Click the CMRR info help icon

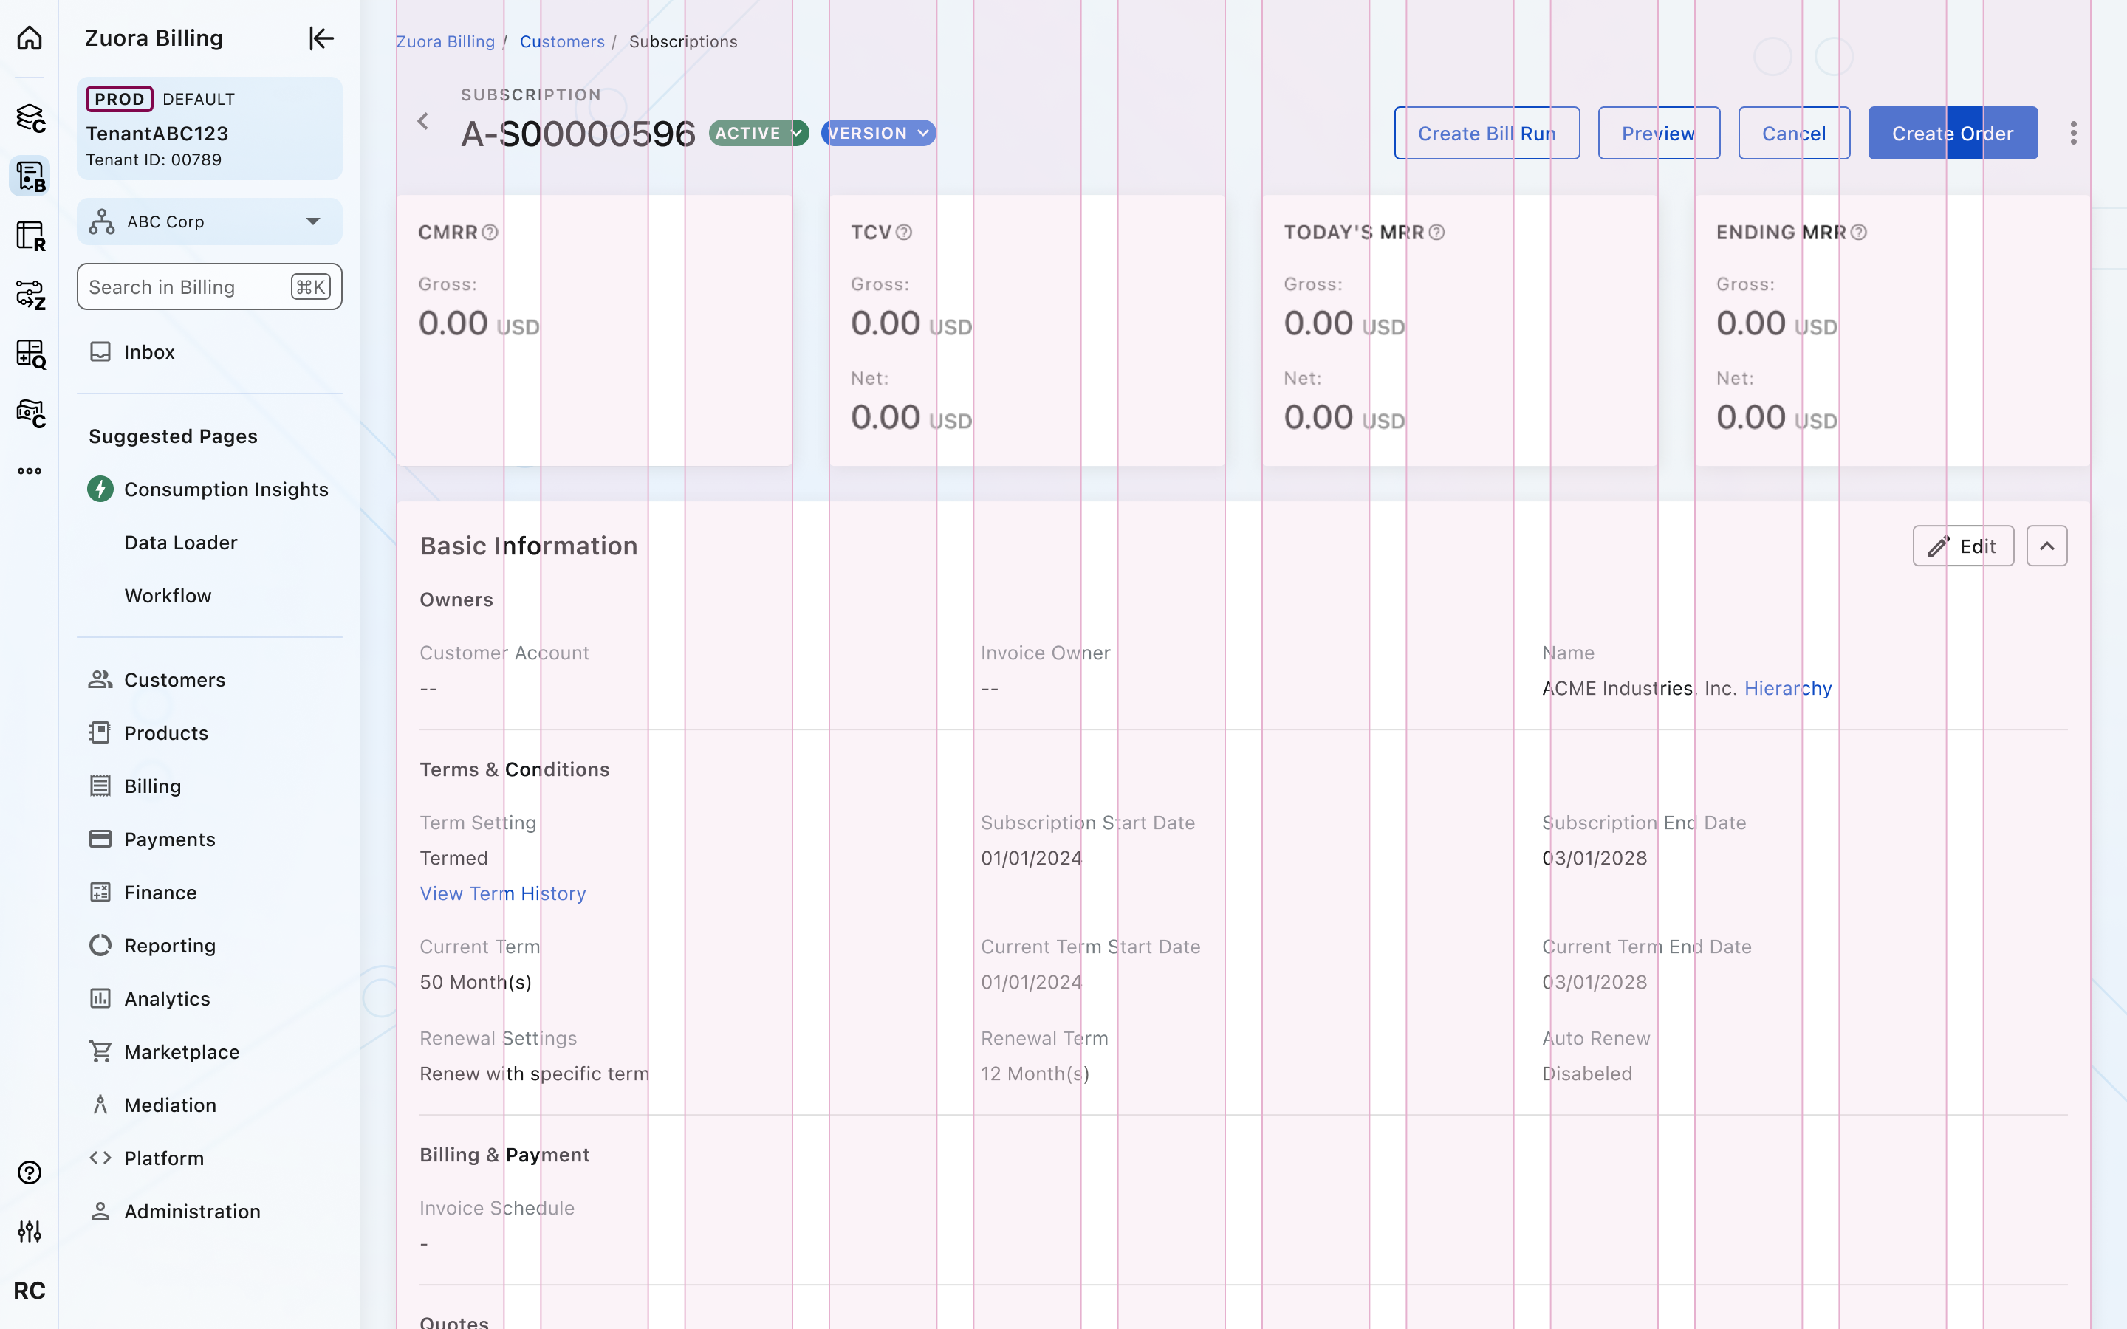[490, 233]
